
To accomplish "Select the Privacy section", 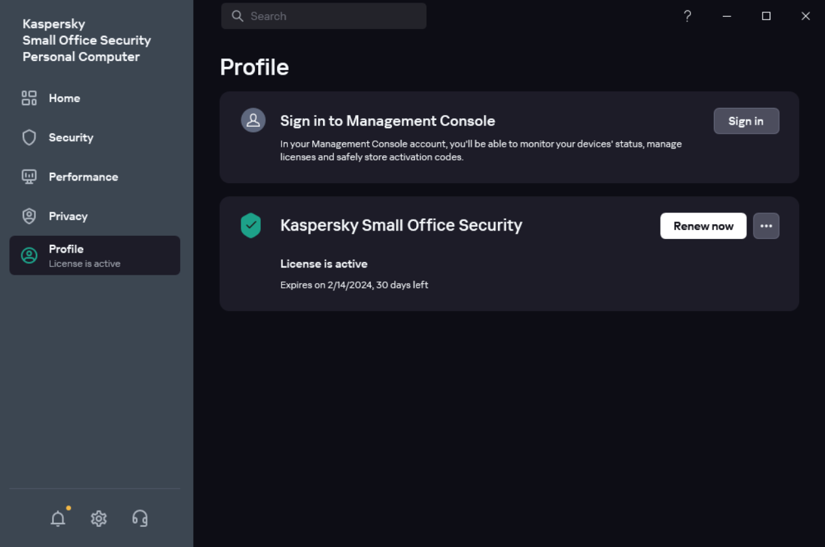I will [x=68, y=216].
